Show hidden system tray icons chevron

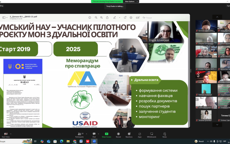208,141
